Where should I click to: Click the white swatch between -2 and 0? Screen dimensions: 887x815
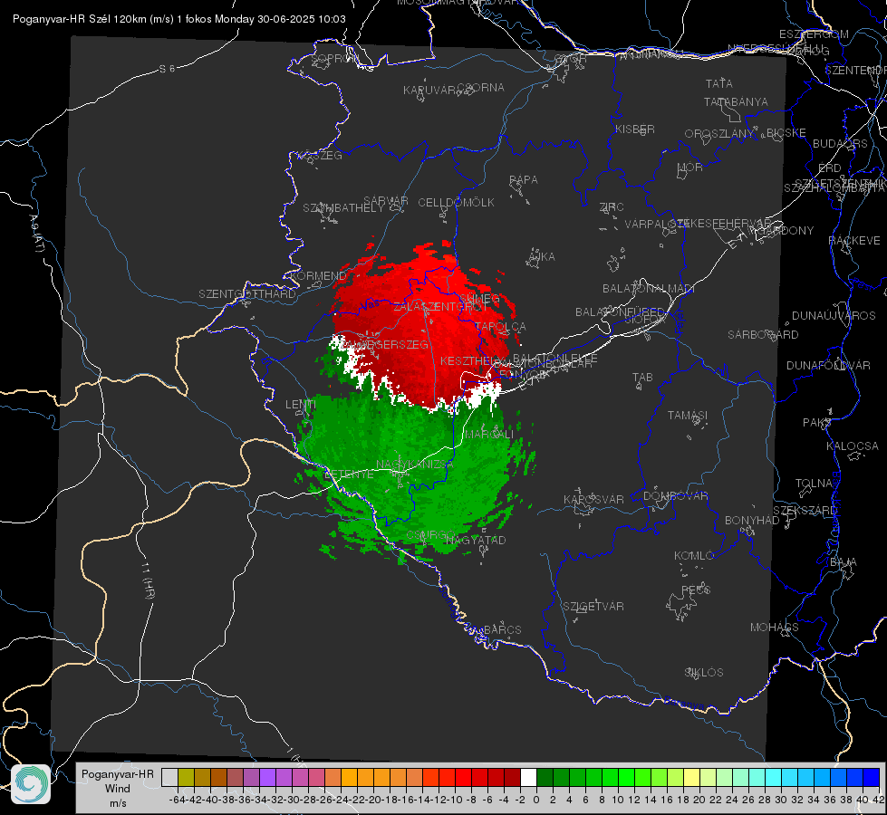point(528,777)
